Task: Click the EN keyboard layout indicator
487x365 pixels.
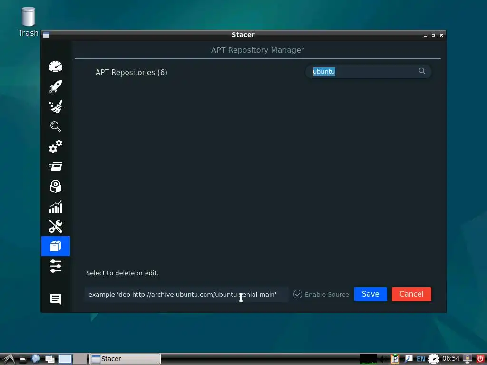Action: pyautogui.click(x=421, y=359)
